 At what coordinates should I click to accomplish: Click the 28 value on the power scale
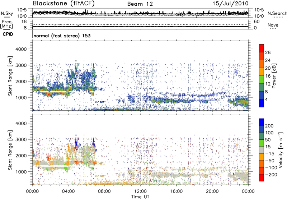(268, 52)
